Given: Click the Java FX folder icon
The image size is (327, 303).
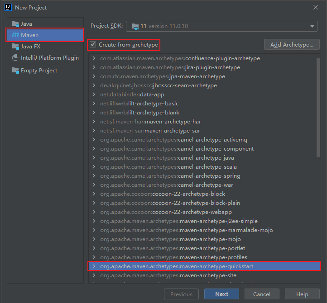Looking at the screenshot, I should click(15, 47).
